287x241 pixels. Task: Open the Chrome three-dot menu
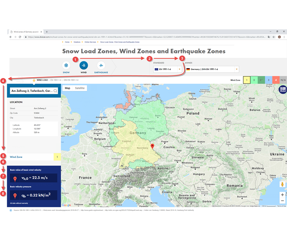click(284, 37)
